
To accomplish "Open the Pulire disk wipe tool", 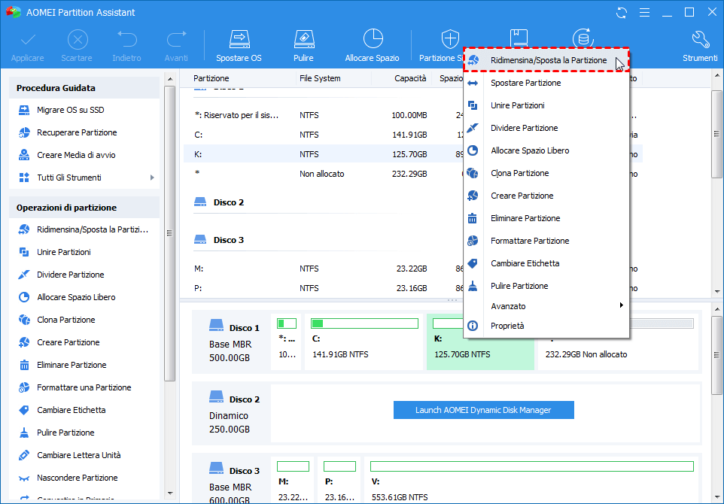I will click(x=303, y=46).
